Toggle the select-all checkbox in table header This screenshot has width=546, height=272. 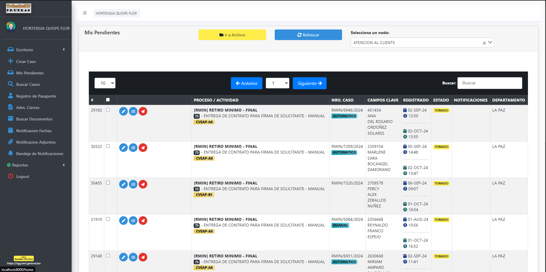[x=108, y=100]
